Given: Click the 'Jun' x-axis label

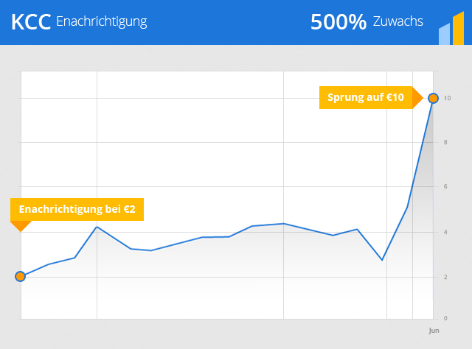Looking at the screenshot, I should [434, 331].
